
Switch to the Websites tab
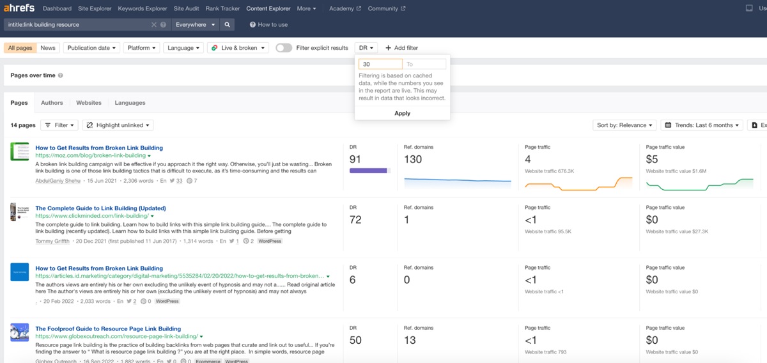pyautogui.click(x=89, y=102)
